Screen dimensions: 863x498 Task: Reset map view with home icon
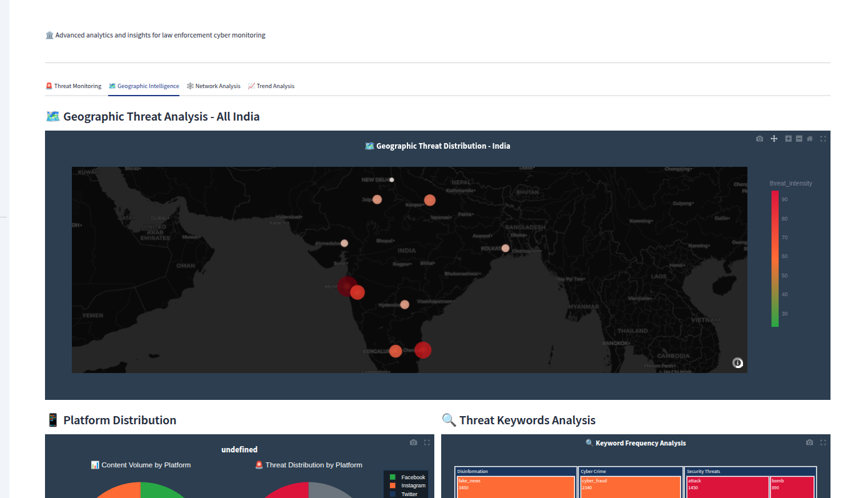click(x=809, y=139)
